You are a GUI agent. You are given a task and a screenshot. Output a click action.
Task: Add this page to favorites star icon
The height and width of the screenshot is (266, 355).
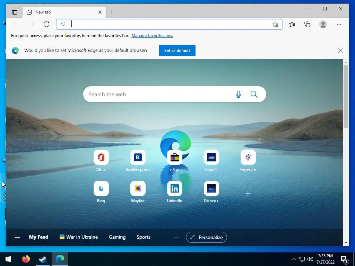tap(275, 24)
